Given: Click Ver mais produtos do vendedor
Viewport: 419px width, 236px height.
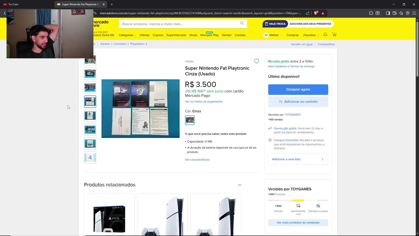Looking at the screenshot, I should point(298,223).
